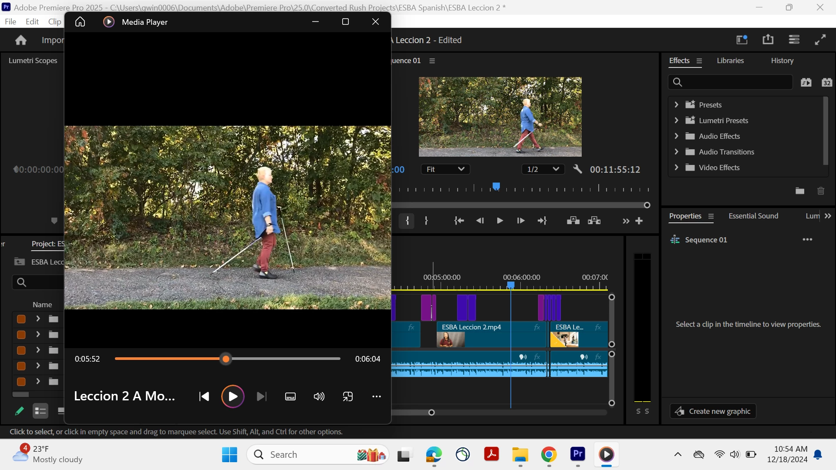Switch project panel to list view
The height and width of the screenshot is (470, 836).
(x=40, y=410)
